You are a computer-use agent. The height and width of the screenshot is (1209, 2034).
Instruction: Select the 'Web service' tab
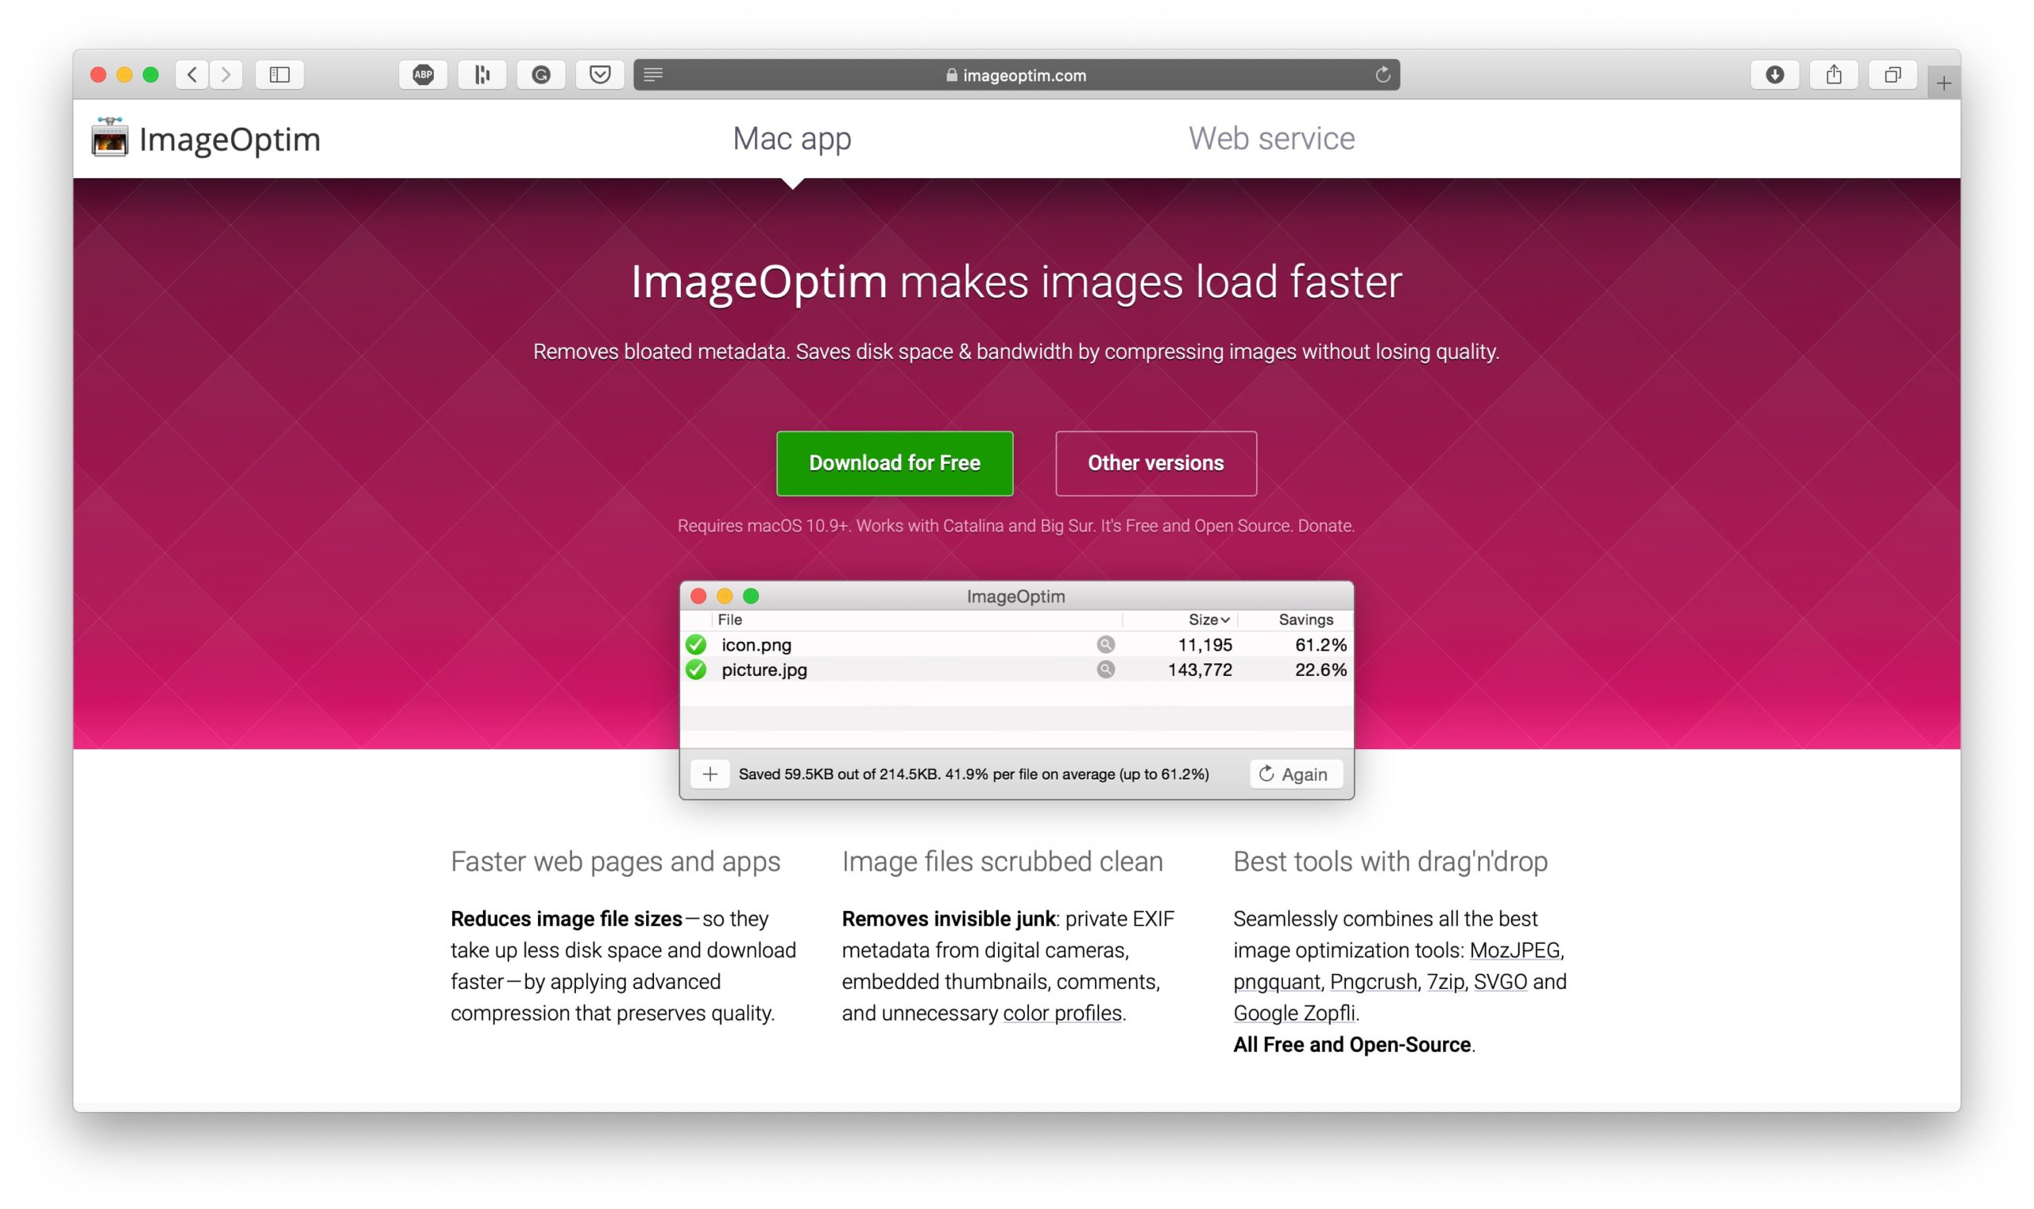(1270, 138)
